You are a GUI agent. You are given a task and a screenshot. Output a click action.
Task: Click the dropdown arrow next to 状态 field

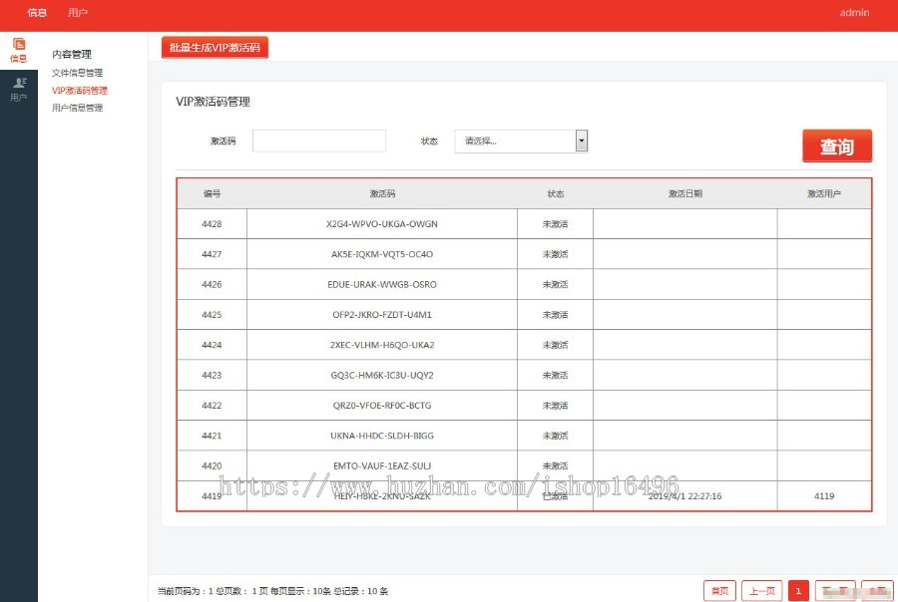(x=582, y=141)
